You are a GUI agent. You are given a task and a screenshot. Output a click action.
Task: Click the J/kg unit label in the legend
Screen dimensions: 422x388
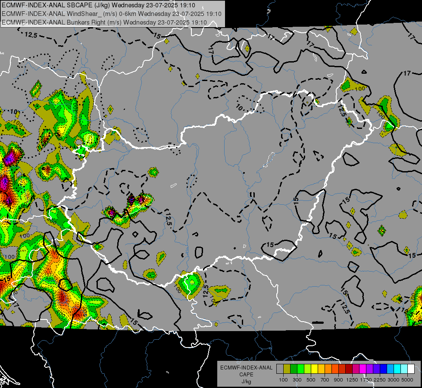[x=246, y=382]
